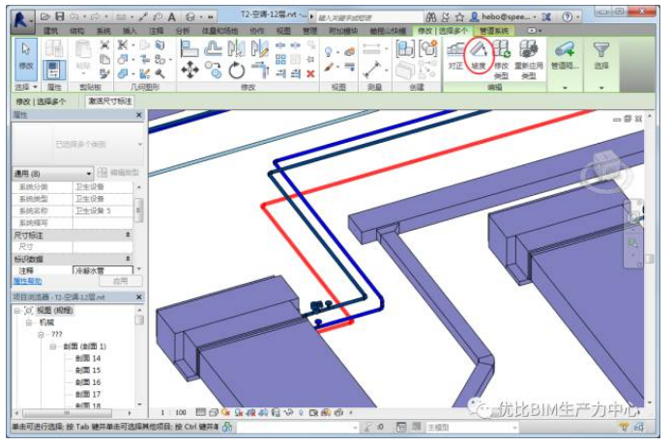The image size is (672, 445).
Task: Collapse the 视图 (视图) tree node
Action: click(x=17, y=311)
